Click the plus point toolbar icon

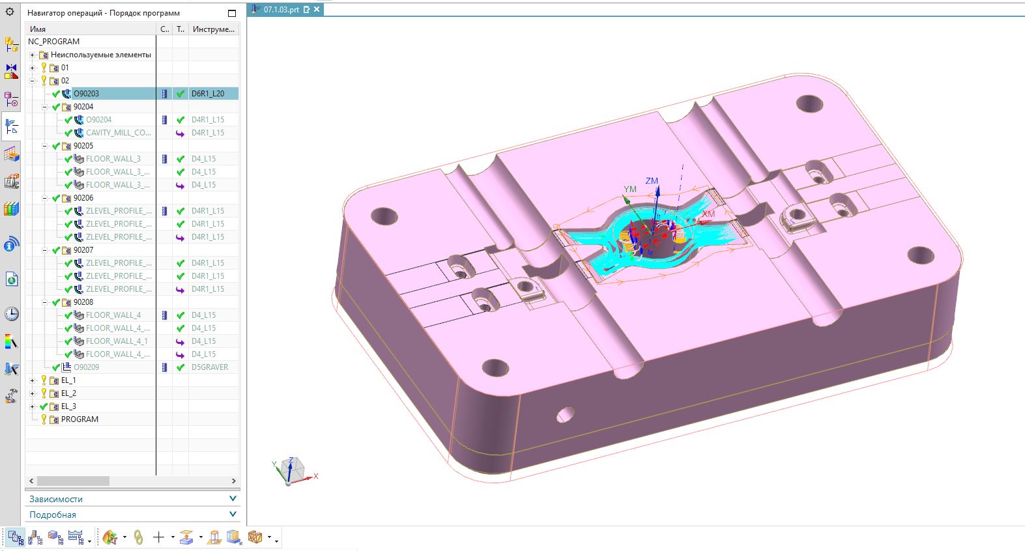158,537
